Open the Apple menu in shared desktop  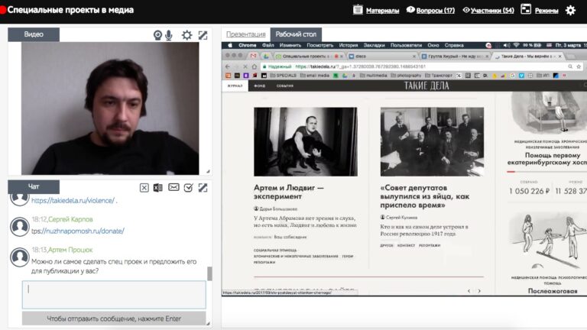click(230, 45)
